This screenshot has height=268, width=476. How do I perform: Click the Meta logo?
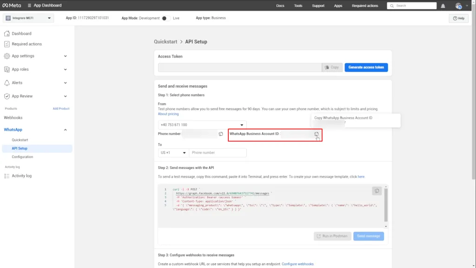(x=12, y=6)
